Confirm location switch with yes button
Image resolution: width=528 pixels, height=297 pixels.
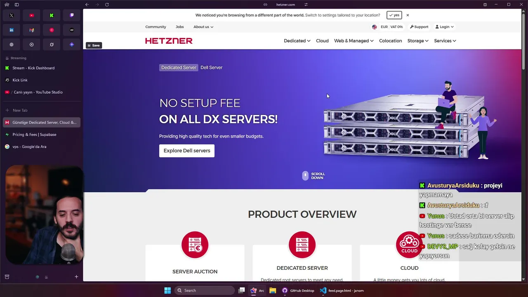tap(394, 15)
